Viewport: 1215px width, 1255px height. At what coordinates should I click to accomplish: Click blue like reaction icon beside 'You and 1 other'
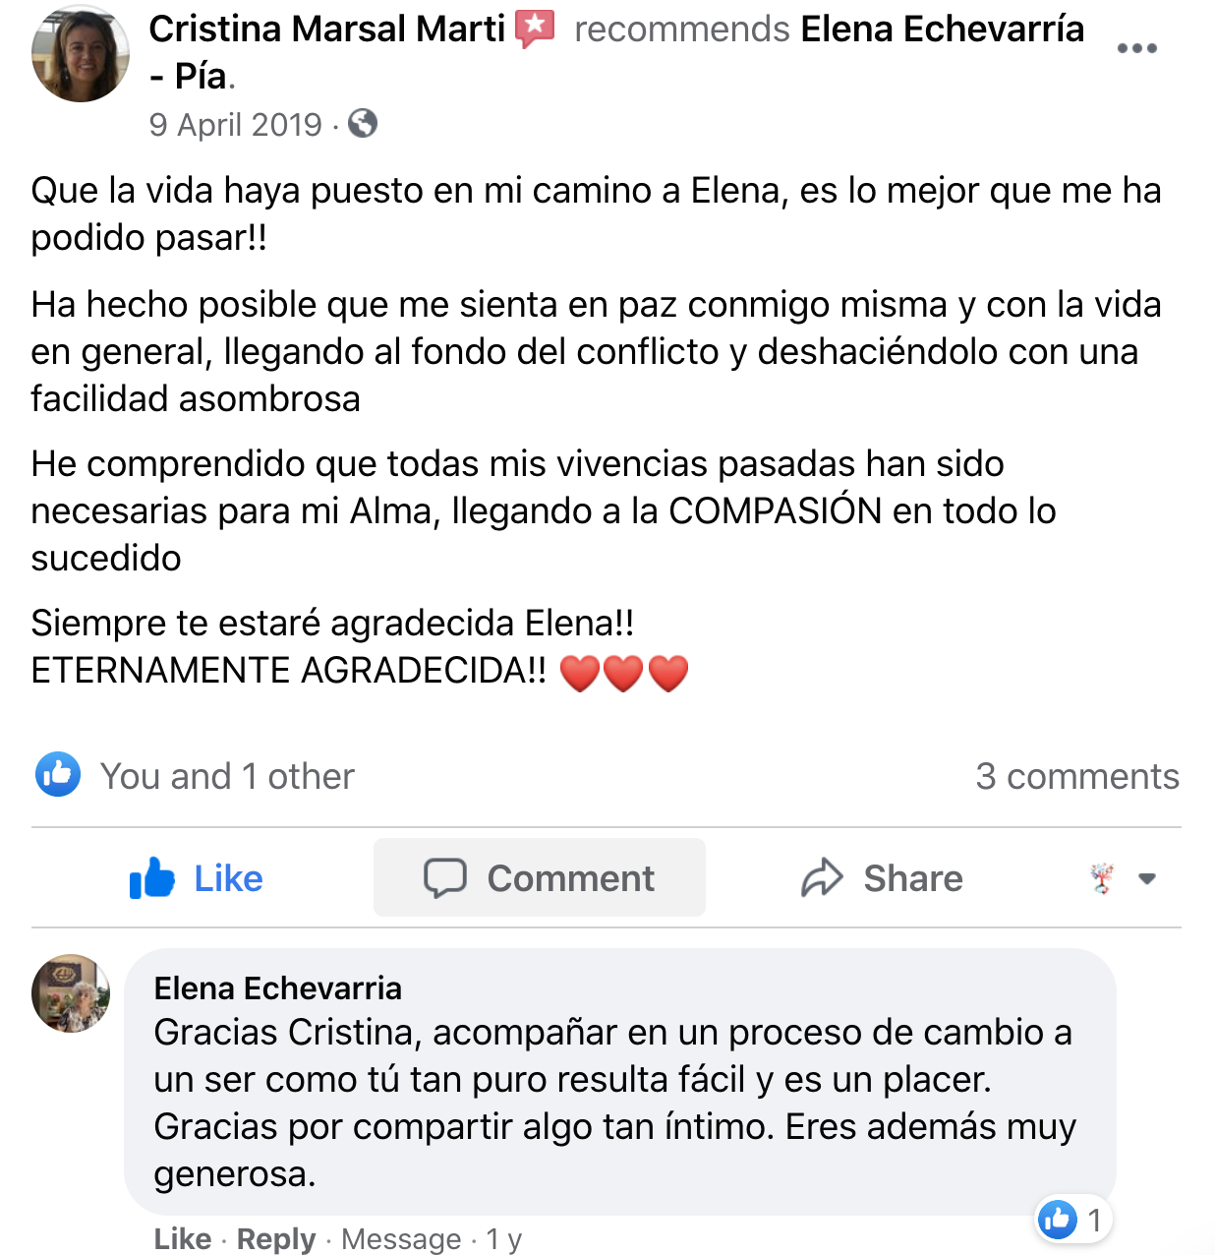(58, 775)
